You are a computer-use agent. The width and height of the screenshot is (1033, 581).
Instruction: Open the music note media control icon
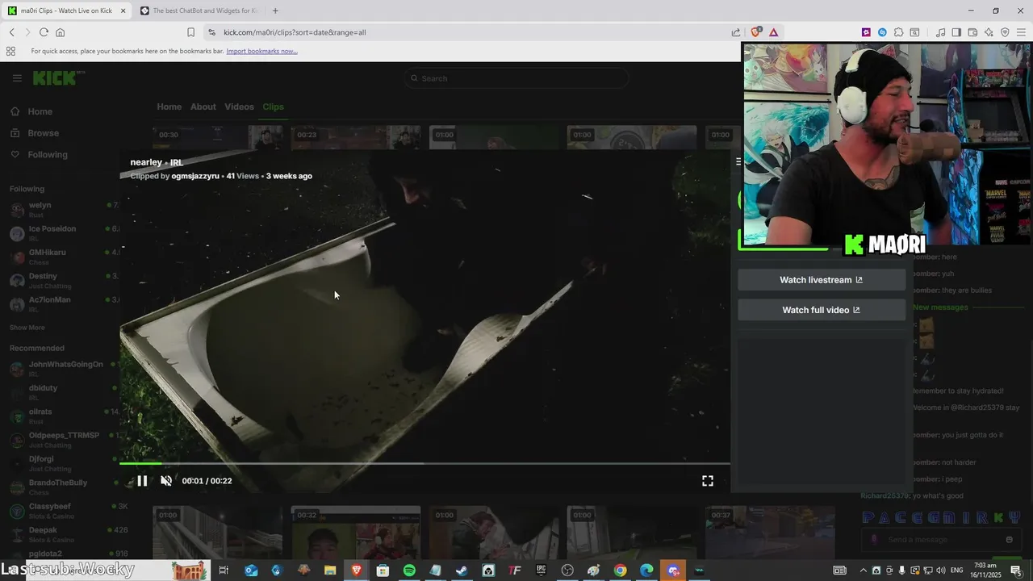pos(940,32)
